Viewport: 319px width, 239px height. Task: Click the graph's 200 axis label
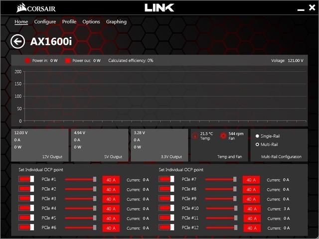[x=18, y=72]
